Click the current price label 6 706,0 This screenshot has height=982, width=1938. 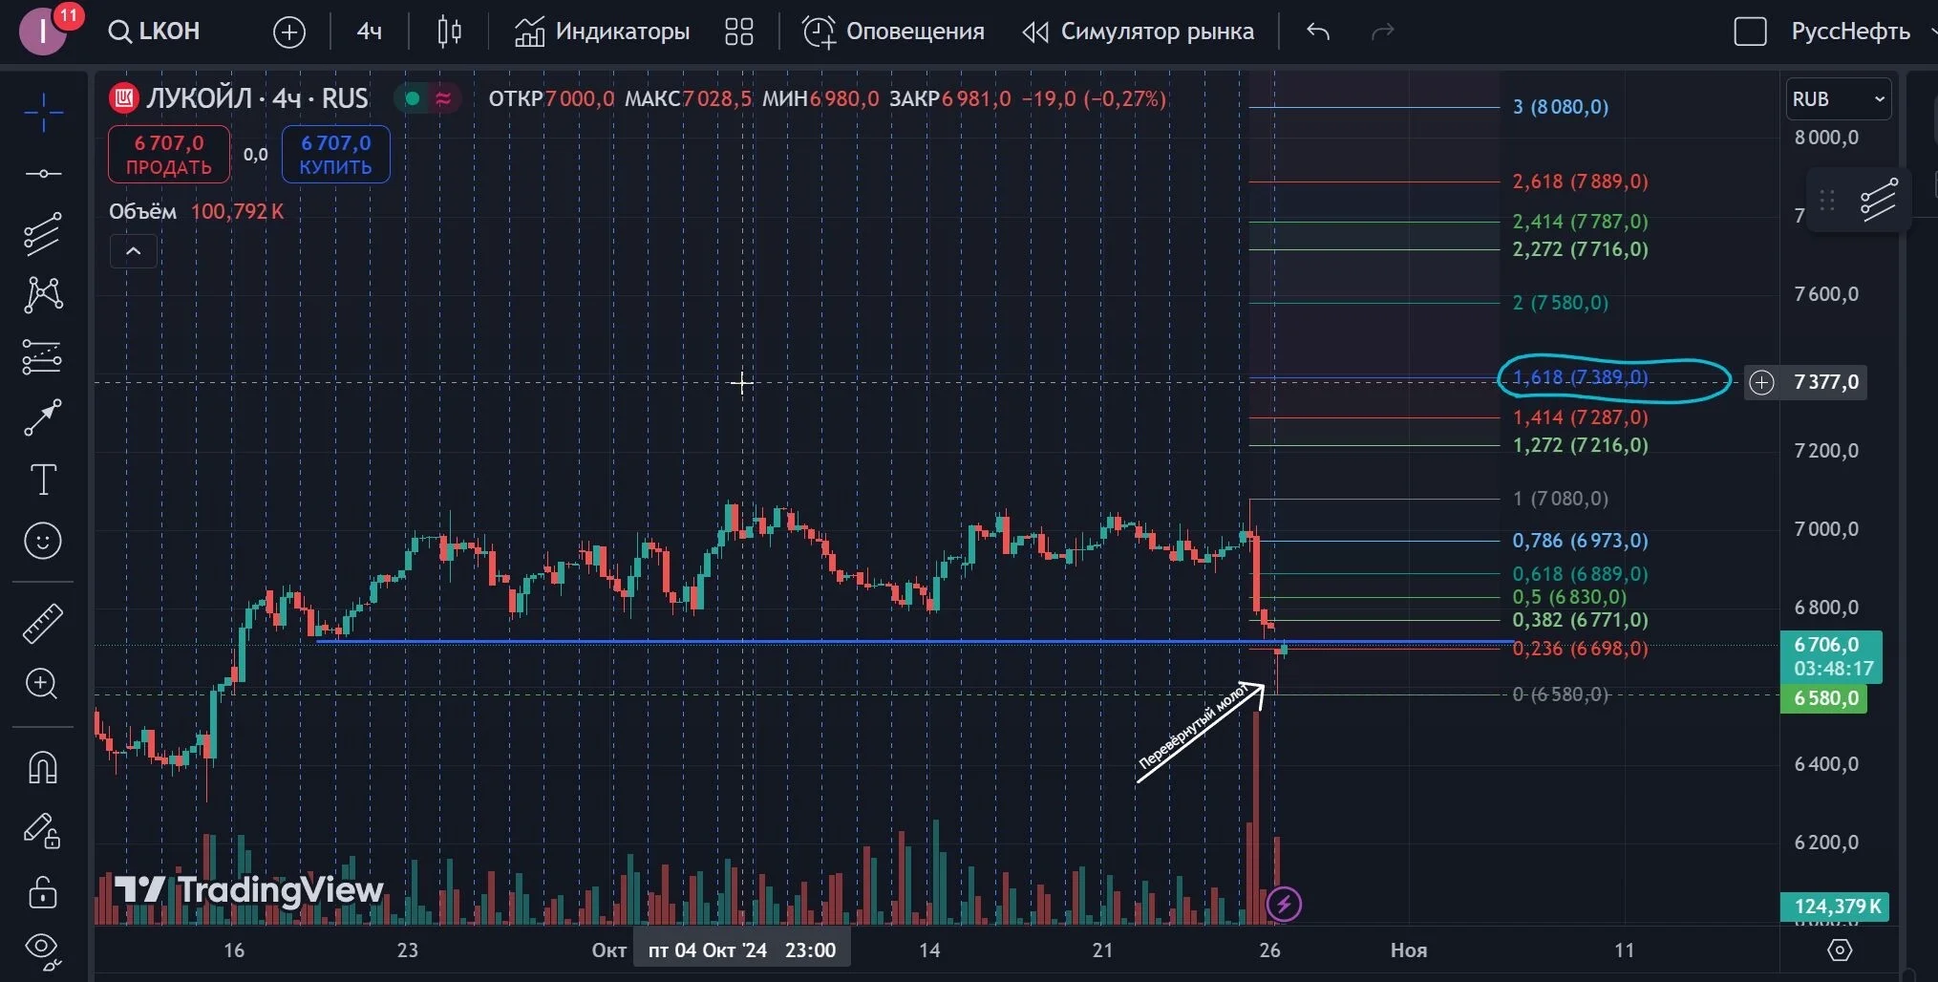point(1831,656)
